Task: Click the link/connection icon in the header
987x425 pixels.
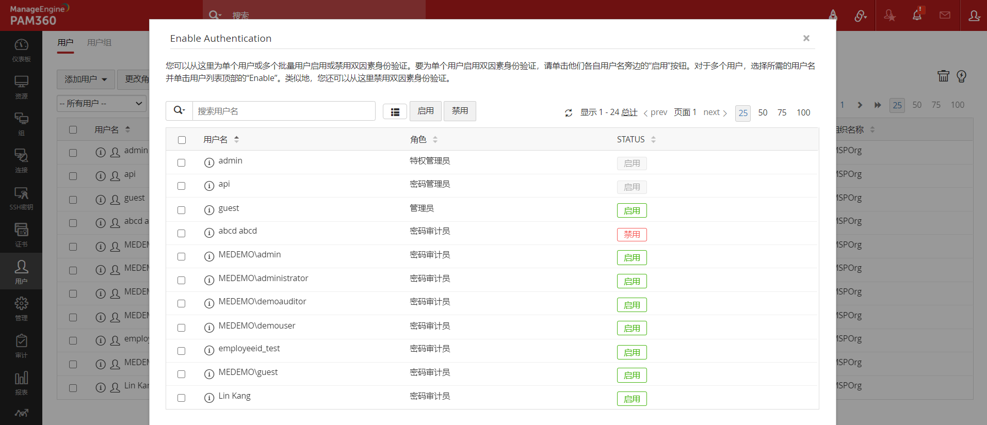Action: click(860, 15)
